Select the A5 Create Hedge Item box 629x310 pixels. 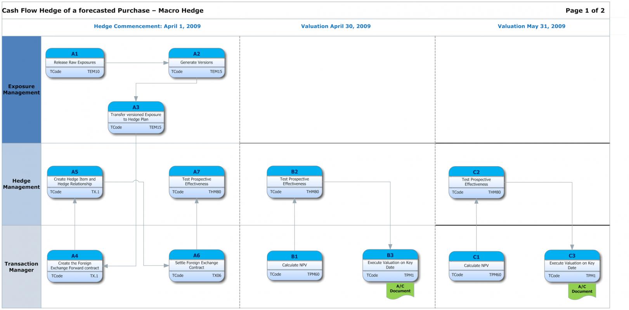tap(75, 182)
